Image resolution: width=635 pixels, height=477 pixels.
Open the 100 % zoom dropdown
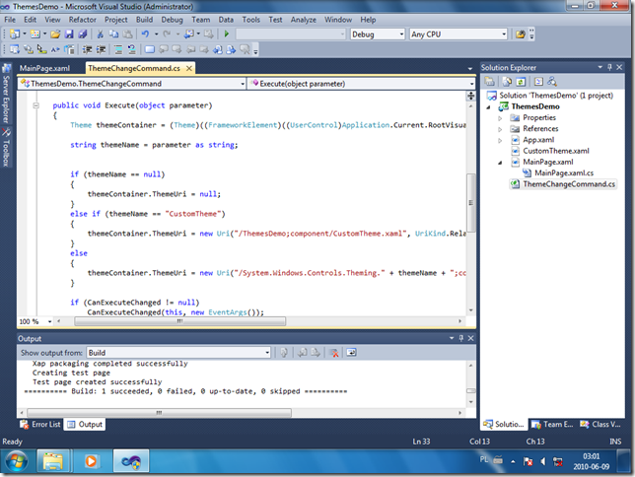pos(50,321)
